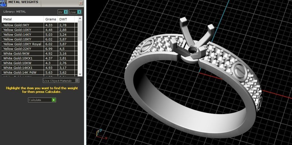This screenshot has width=292, height=145.
Task: Select the White Gold:10KX1 row
Action: pyautogui.click(x=40, y=58)
